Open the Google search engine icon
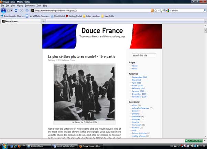This screenshot has height=149, width=207. coord(168,10)
